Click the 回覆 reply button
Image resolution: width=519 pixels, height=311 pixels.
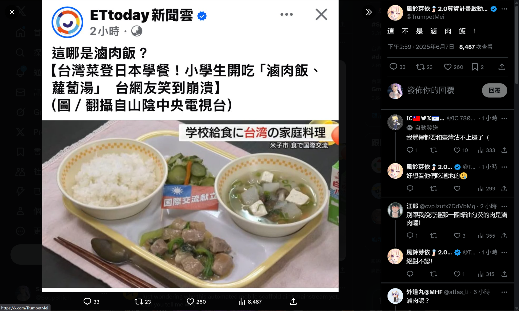[494, 90]
